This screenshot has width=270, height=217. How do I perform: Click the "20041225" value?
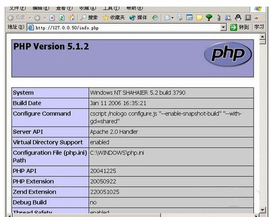pyautogui.click(x=103, y=171)
